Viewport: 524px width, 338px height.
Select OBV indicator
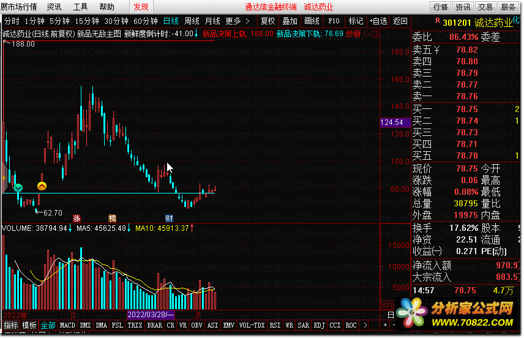click(197, 325)
